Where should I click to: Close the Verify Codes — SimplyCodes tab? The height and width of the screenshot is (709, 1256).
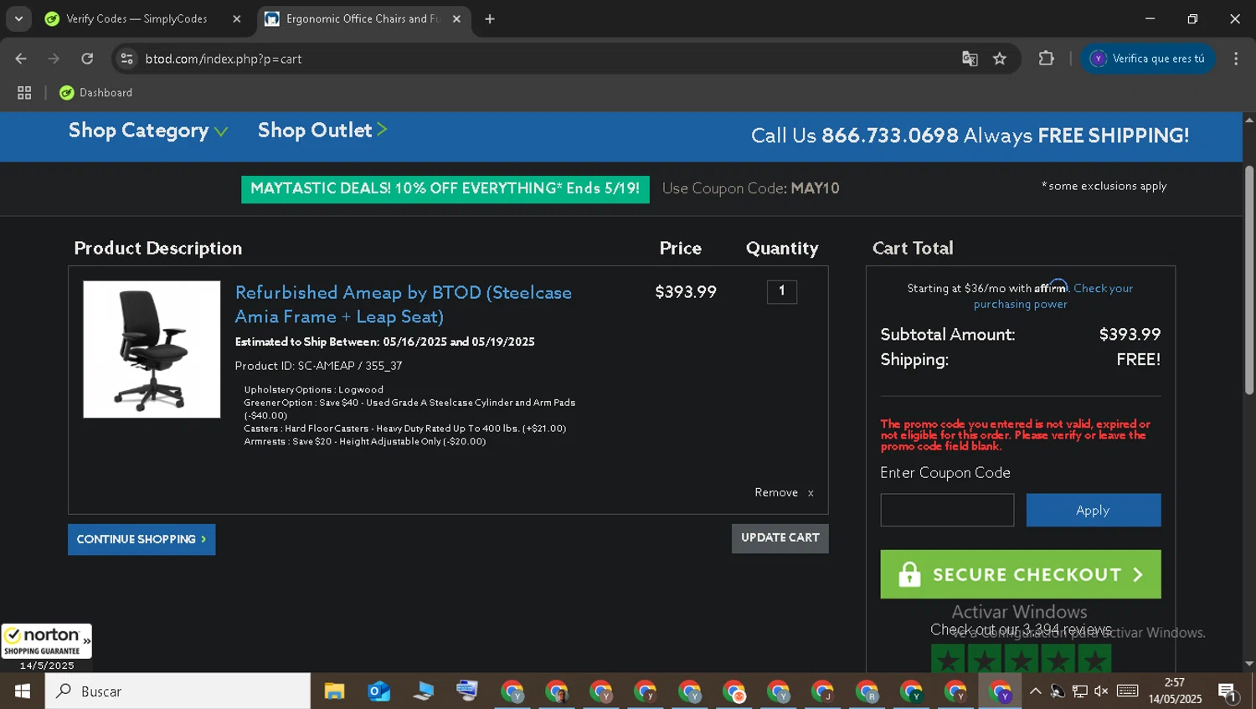click(x=237, y=18)
